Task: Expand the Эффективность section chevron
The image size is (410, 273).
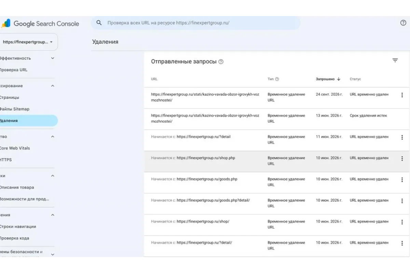Action: point(53,58)
